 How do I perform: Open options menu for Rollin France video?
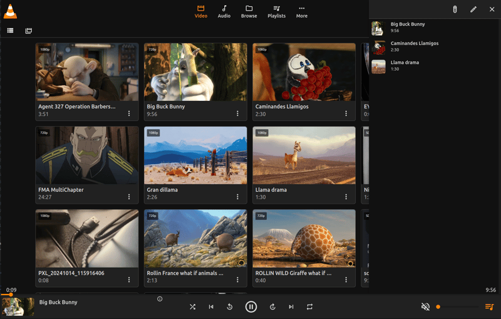pos(237,280)
